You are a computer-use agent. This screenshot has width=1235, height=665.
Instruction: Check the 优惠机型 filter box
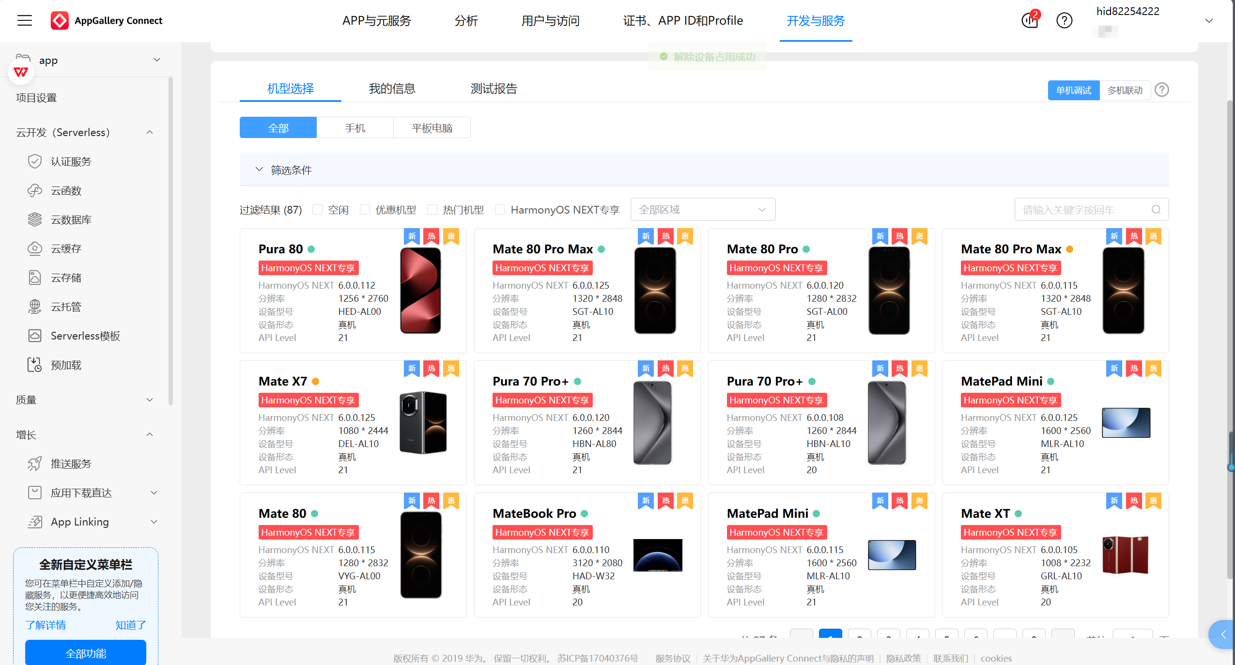pyautogui.click(x=365, y=210)
